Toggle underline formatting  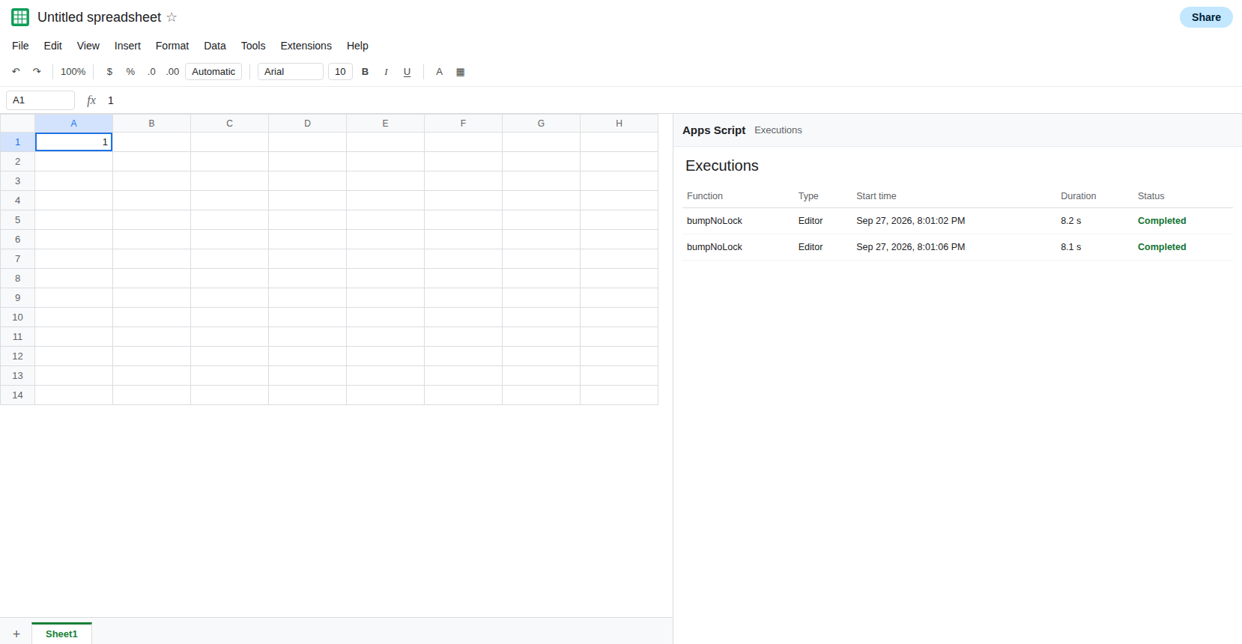[x=408, y=72]
